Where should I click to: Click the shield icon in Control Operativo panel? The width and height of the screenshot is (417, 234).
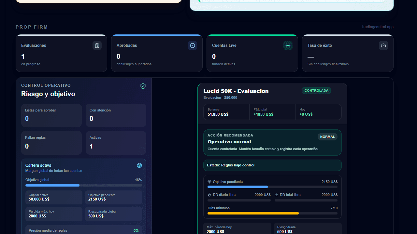pos(143,86)
